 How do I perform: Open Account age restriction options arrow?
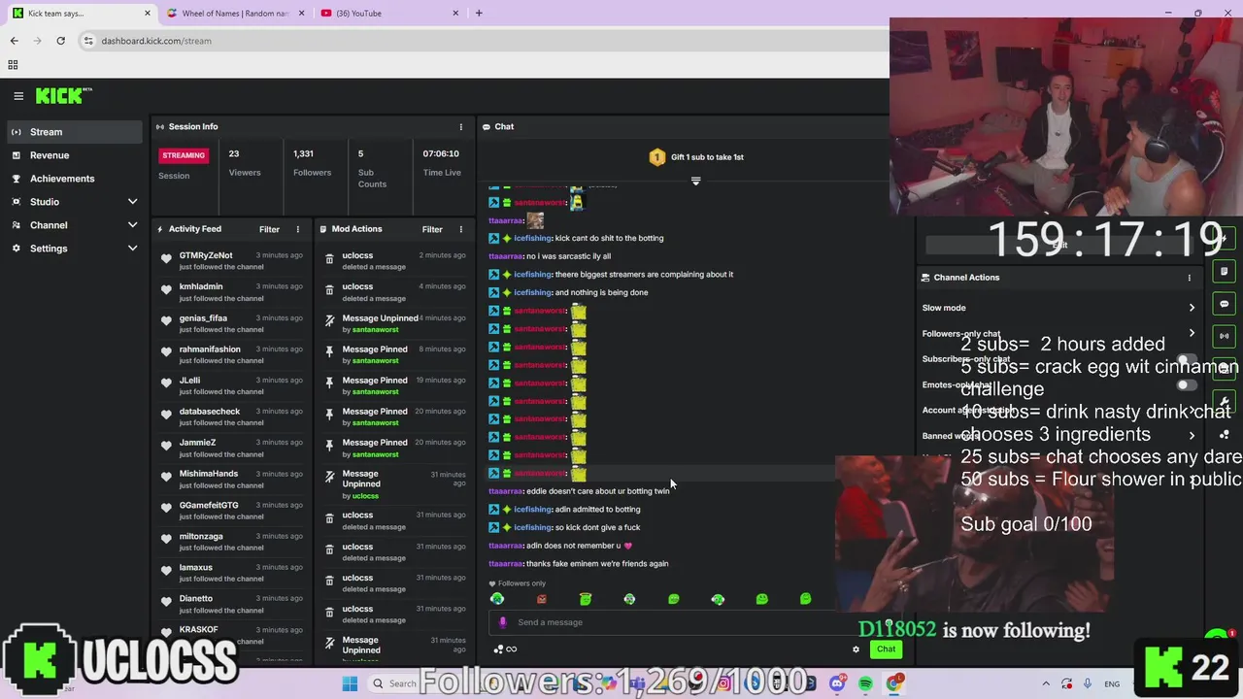(1192, 410)
